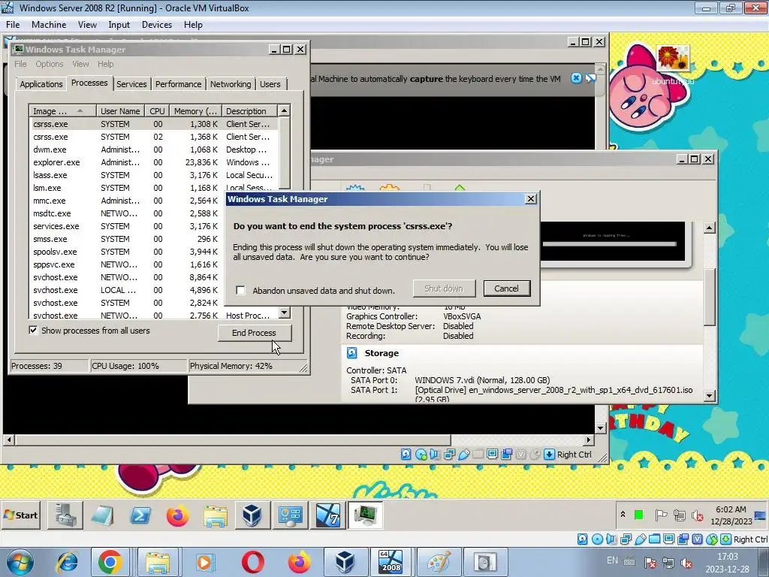Select the explorer.exe process row
The width and height of the screenshot is (769, 577).
[x=153, y=162]
